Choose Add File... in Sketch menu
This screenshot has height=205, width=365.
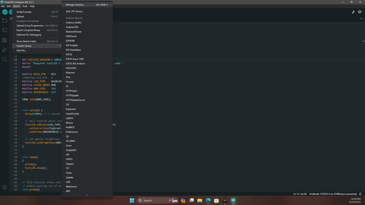[x=37, y=51]
